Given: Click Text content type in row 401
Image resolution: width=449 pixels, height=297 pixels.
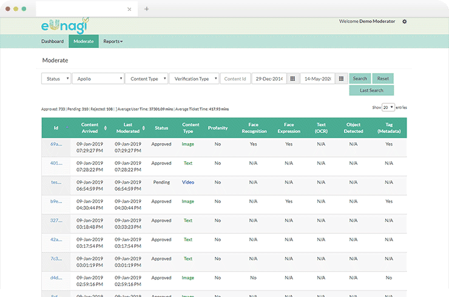Looking at the screenshot, I should [x=188, y=163].
